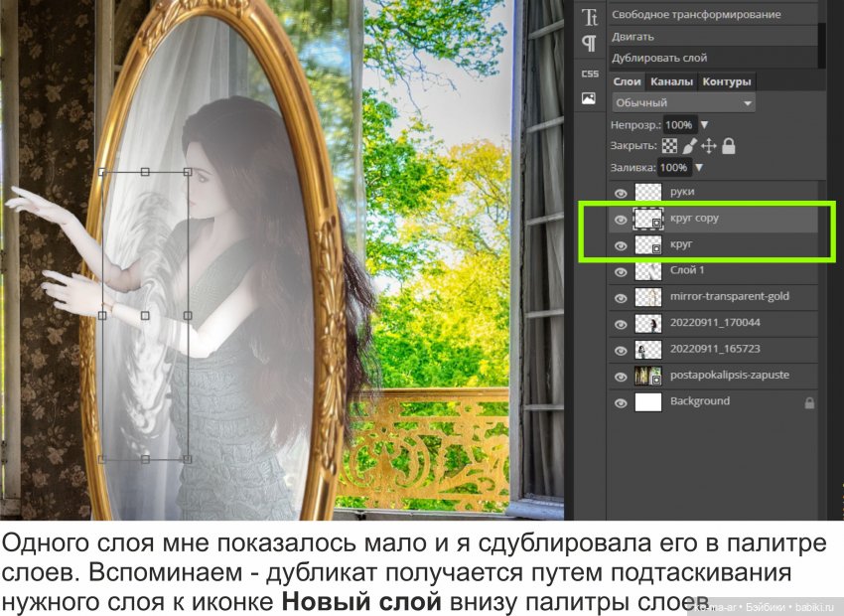Click the brush lock icon in Закрыть row
This screenshot has height=616, width=844.
(689, 145)
